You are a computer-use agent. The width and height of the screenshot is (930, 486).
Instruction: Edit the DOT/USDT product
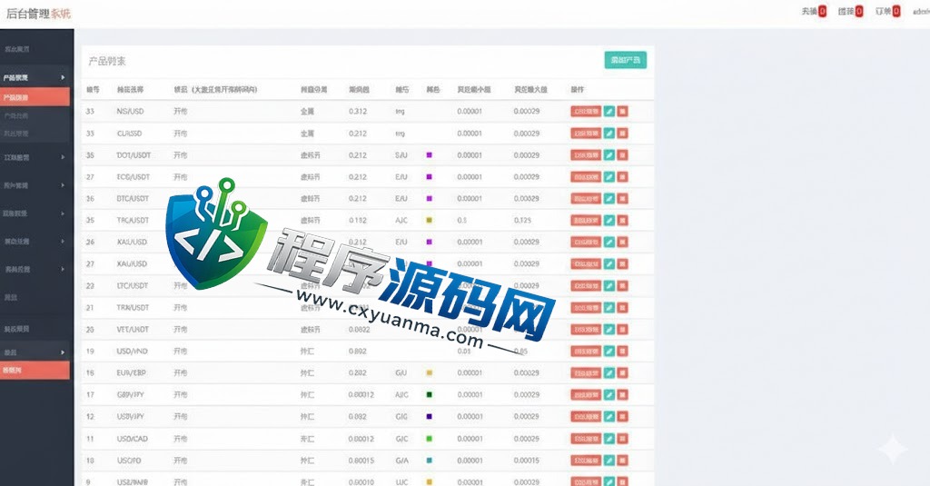point(609,154)
